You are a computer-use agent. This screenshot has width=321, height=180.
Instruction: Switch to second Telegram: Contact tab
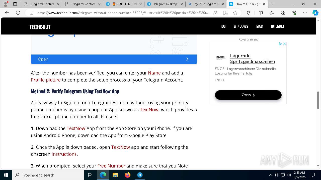pyautogui.click(x=83, y=4)
